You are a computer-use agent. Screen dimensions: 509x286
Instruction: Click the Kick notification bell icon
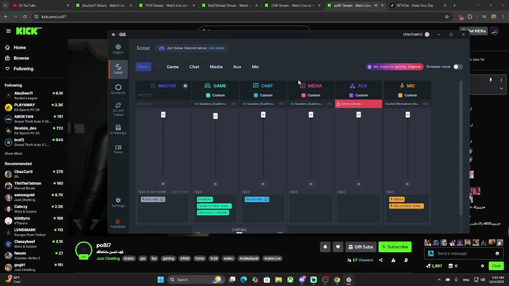coord(325,247)
